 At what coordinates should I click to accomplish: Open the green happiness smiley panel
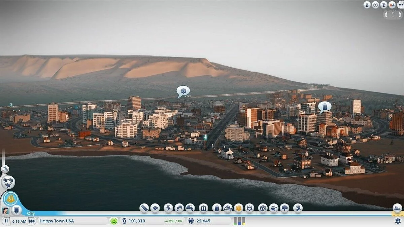point(114,221)
